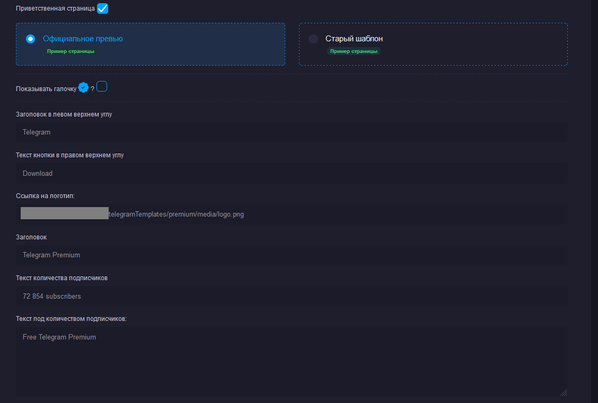Image resolution: width=598 pixels, height=403 pixels.
Task: Uncheck the "Приветственная страница" checkbox
Action: [x=102, y=8]
